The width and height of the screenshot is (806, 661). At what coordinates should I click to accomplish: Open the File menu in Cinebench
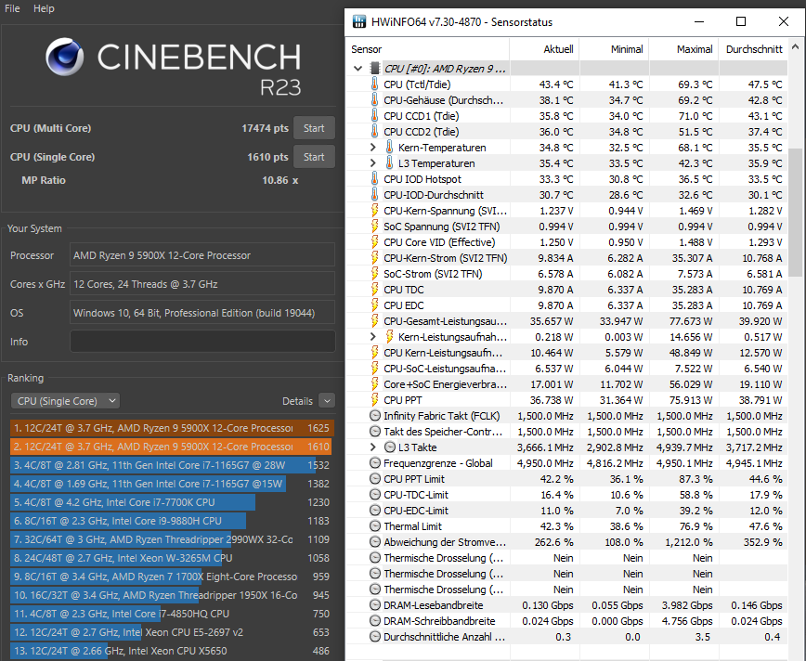coord(12,8)
